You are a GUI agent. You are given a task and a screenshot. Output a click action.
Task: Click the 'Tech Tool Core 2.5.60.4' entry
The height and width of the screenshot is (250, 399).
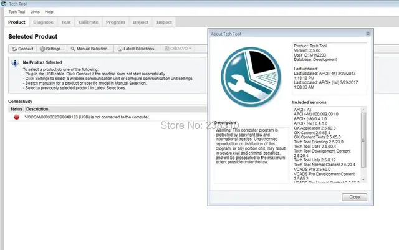pyautogui.click(x=315, y=147)
